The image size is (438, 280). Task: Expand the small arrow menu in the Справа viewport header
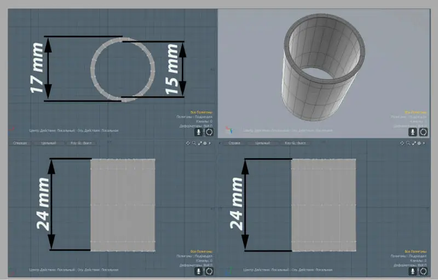point(424,143)
